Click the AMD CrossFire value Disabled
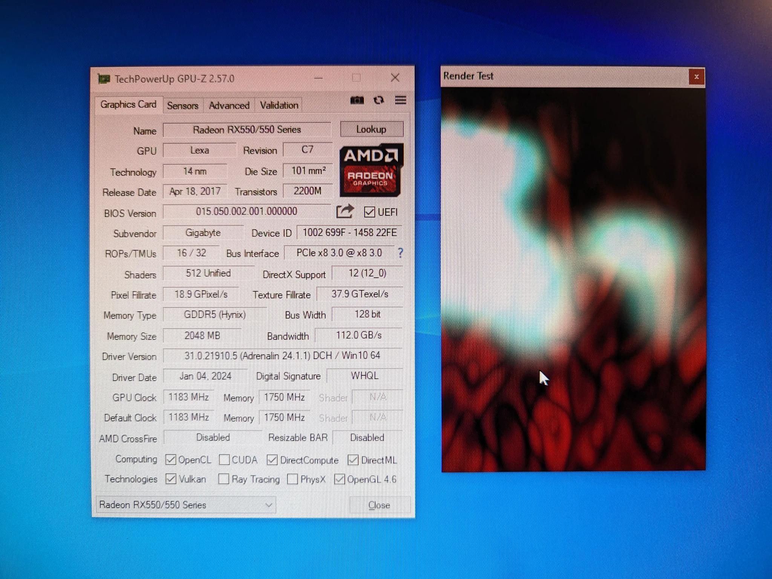 click(x=213, y=438)
